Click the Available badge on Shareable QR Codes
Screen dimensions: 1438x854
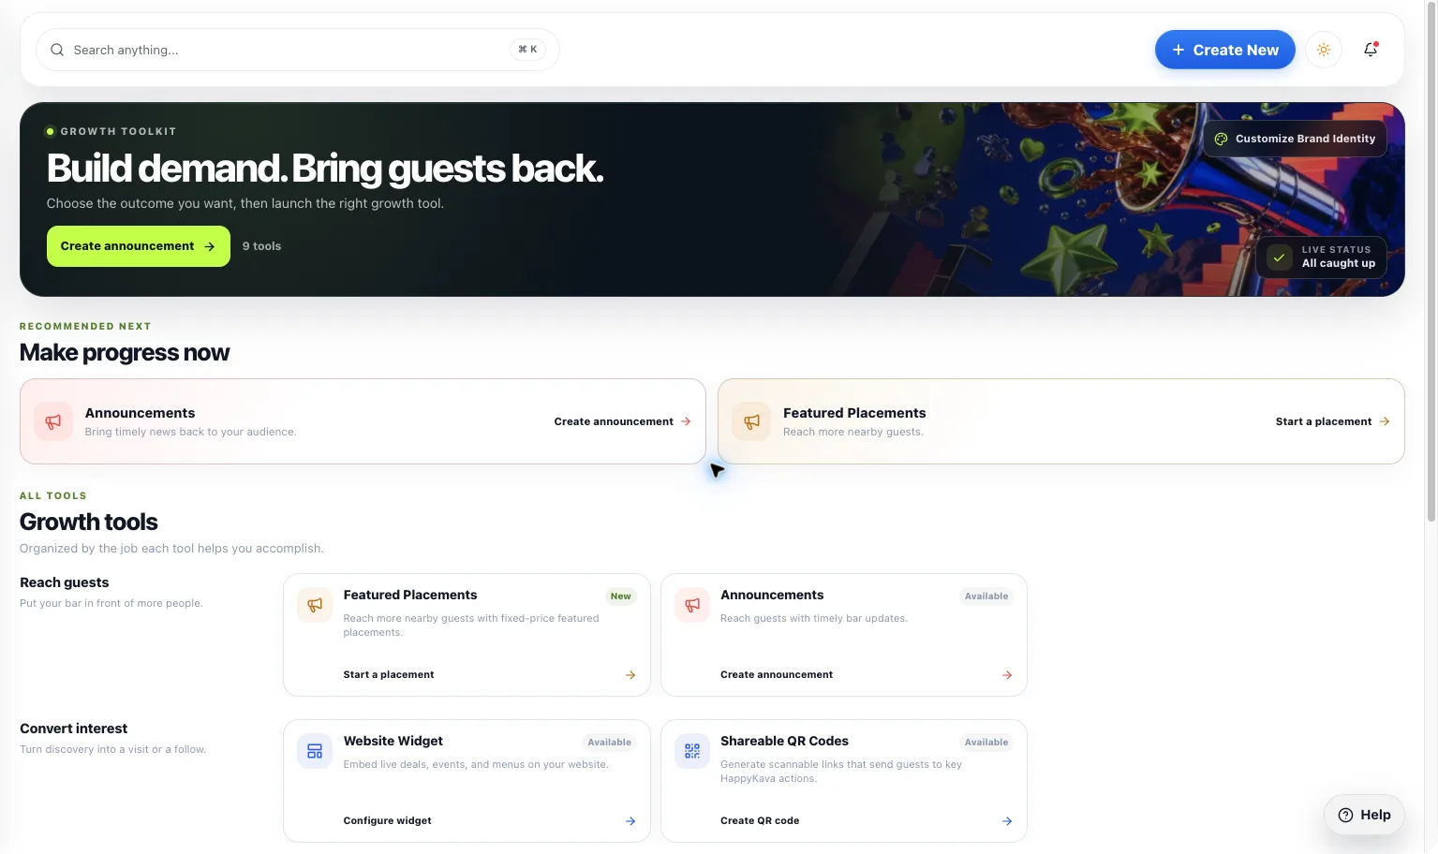(986, 743)
